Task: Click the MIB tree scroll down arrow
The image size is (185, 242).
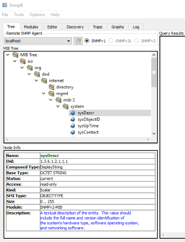Action: tap(154, 134)
